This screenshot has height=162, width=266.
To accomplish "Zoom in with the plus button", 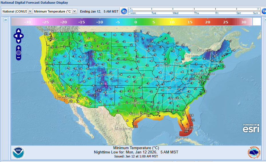I will coord(19,48).
